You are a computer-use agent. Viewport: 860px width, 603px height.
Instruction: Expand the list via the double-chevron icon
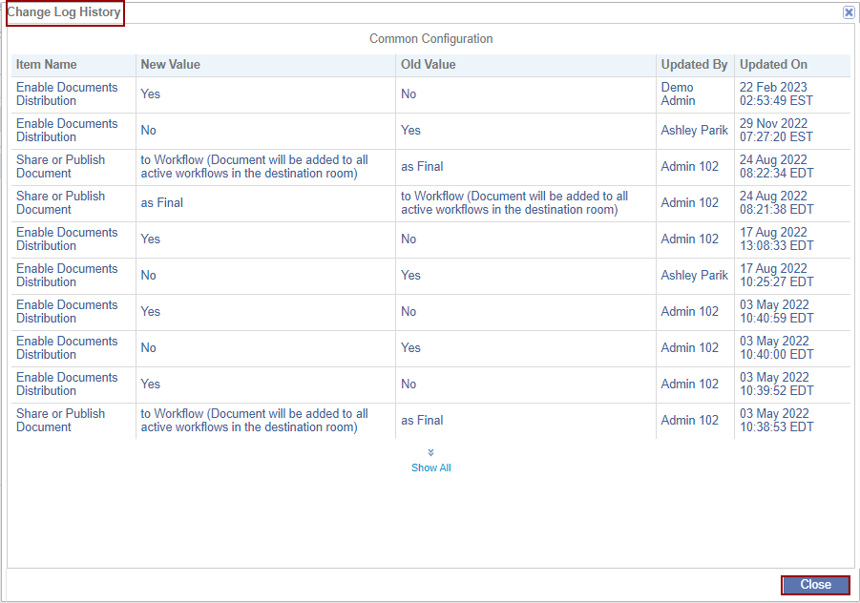point(431,452)
